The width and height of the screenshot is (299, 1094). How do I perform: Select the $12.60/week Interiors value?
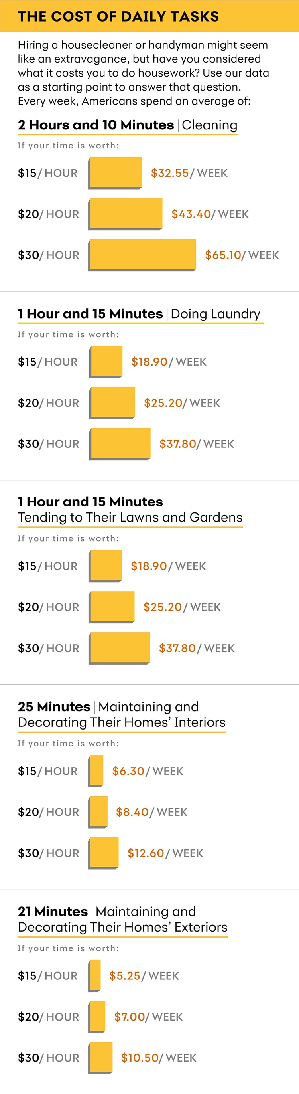pos(165,853)
